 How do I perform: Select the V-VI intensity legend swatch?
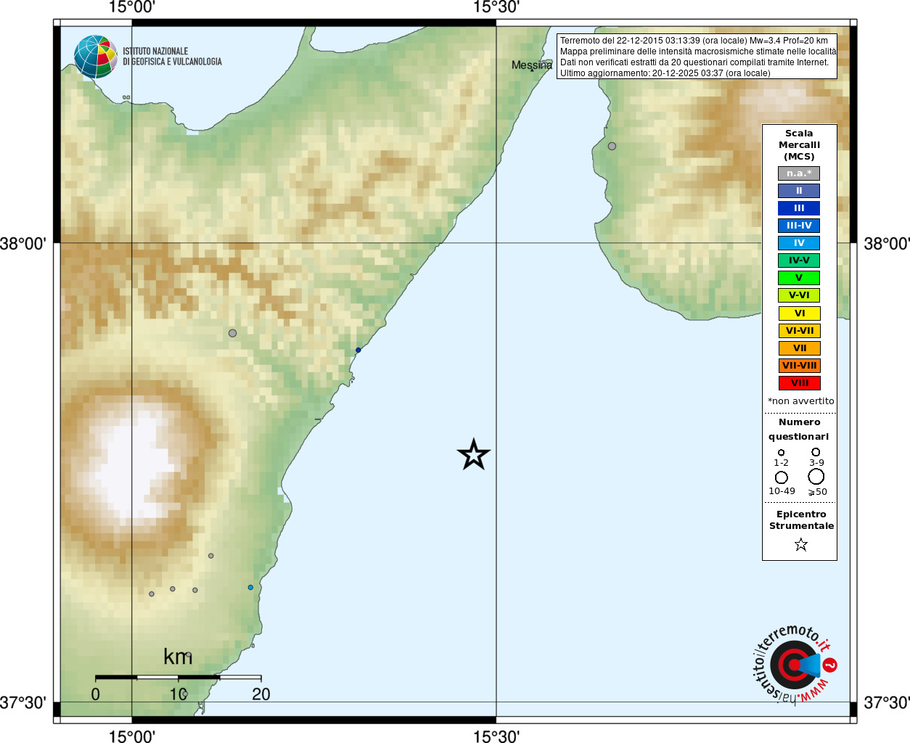point(799,295)
